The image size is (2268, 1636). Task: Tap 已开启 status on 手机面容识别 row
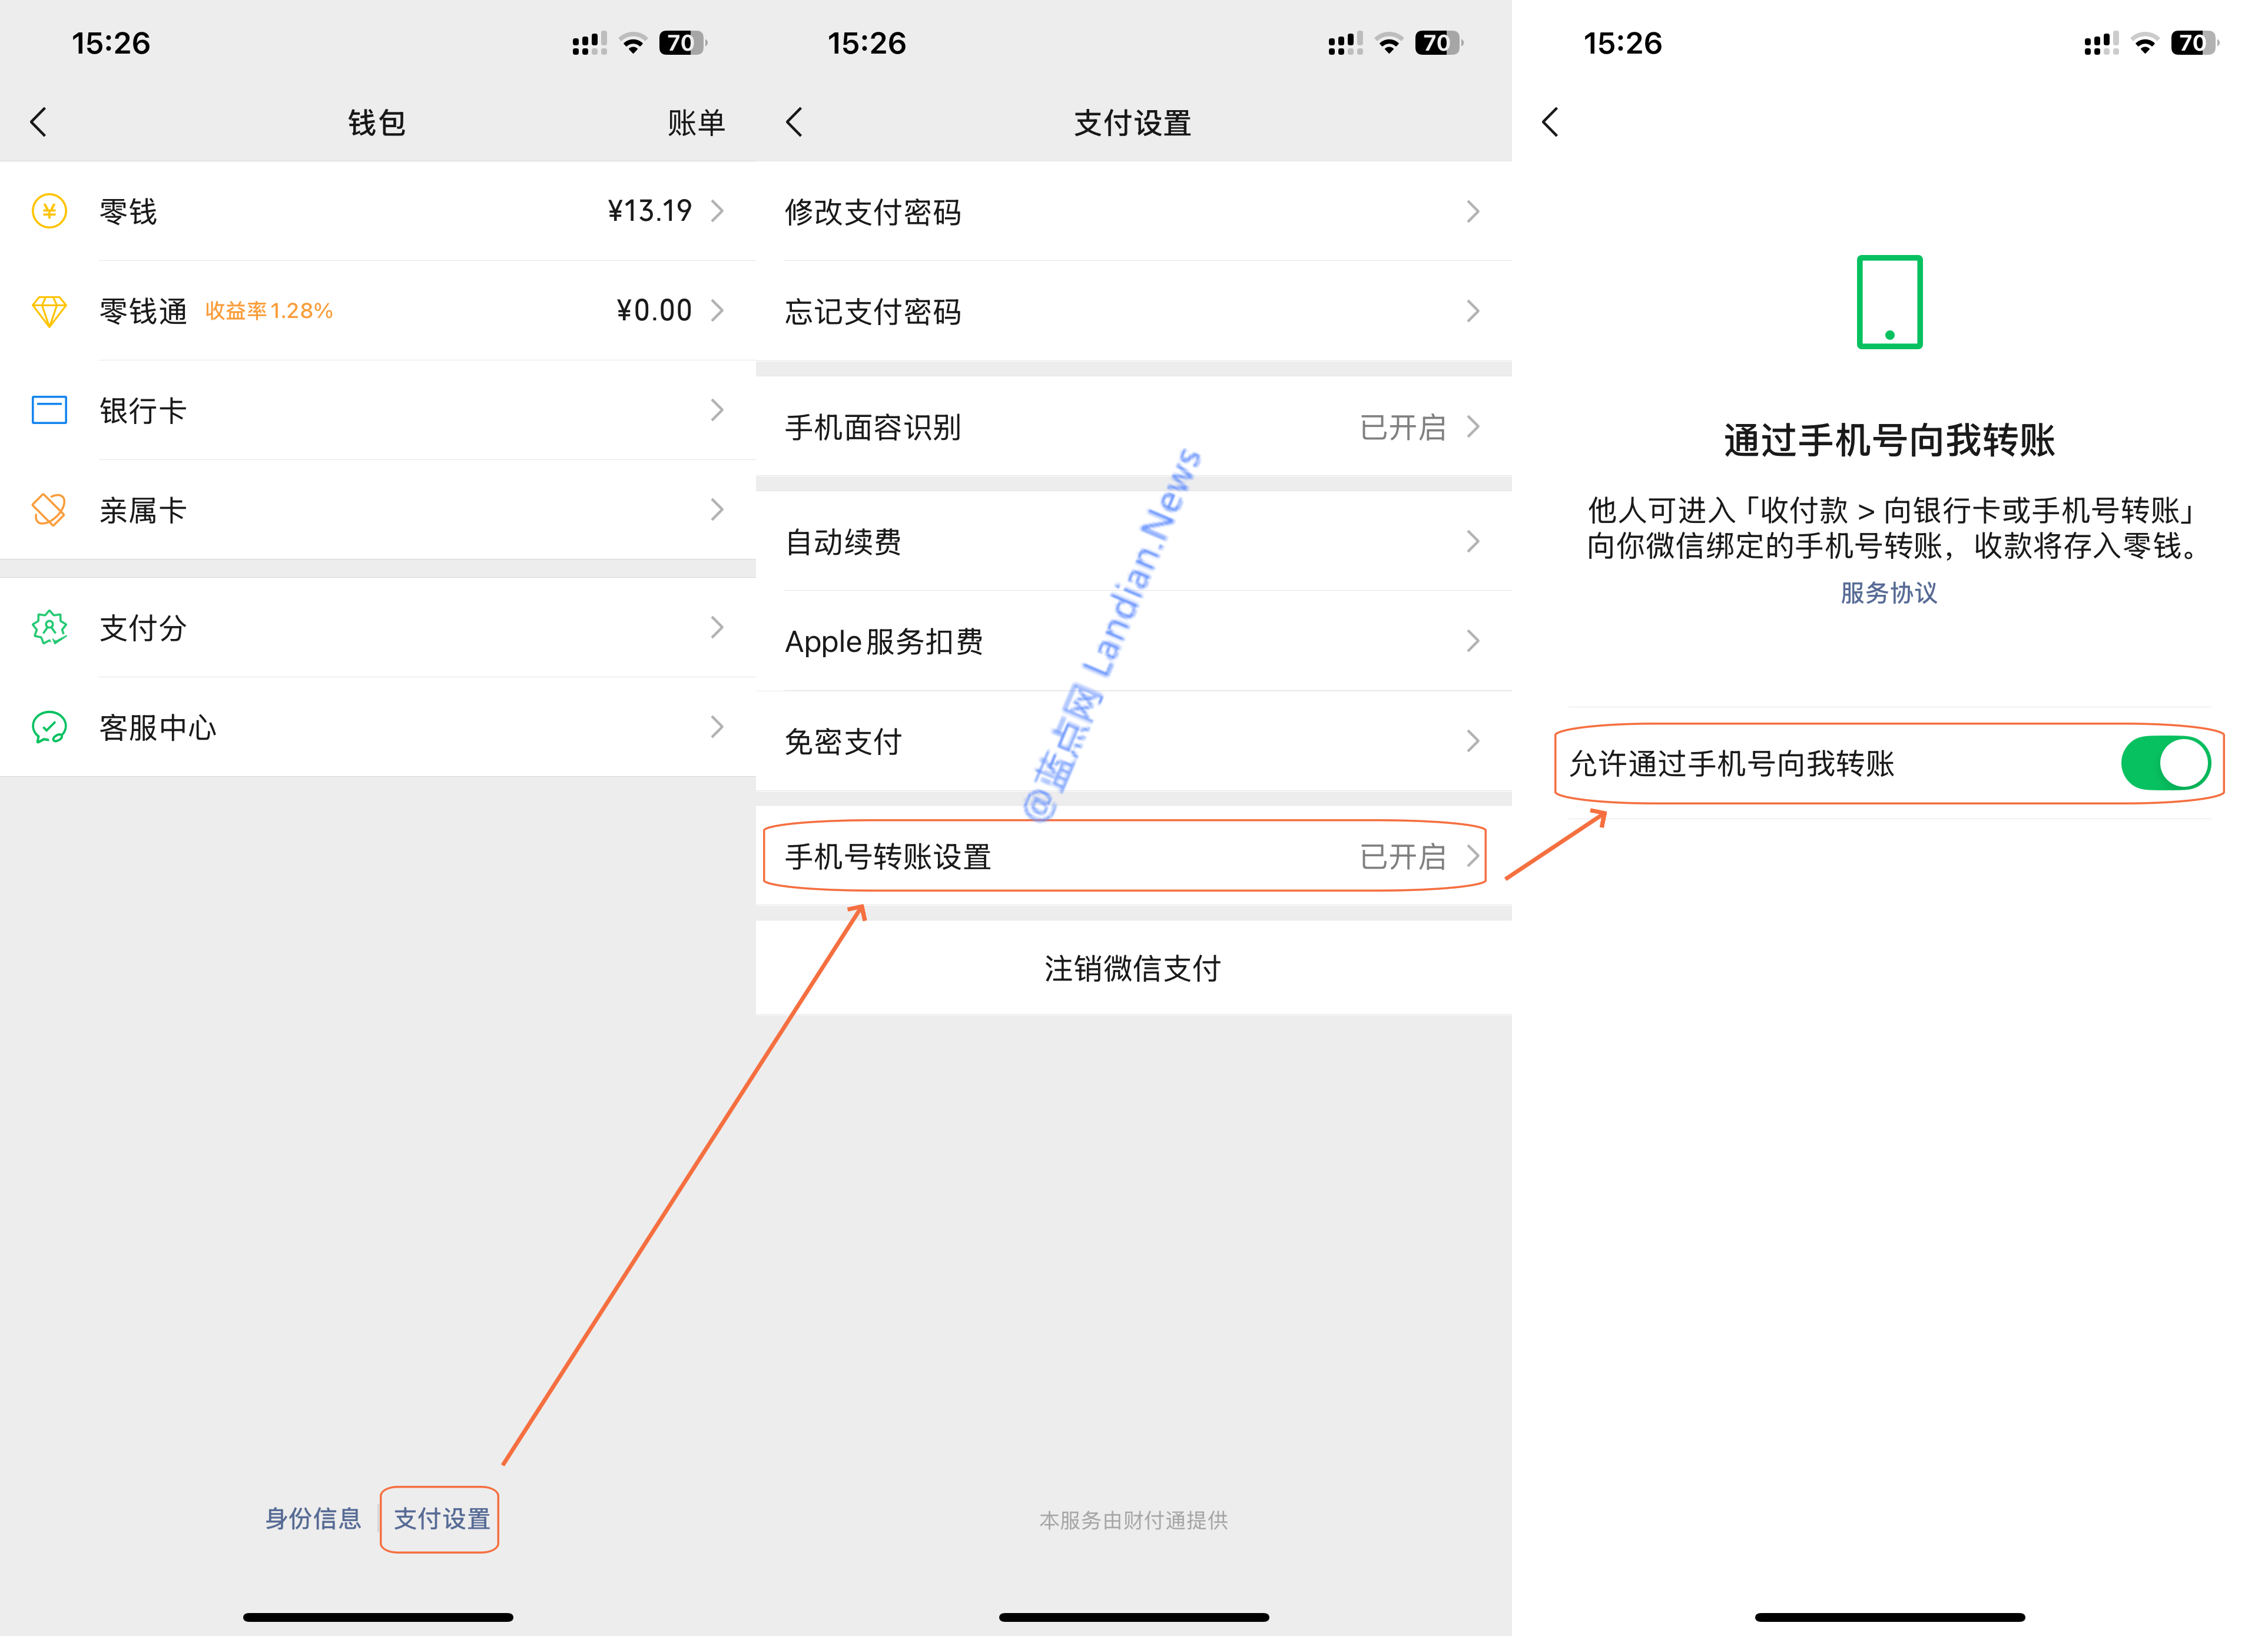(1402, 427)
